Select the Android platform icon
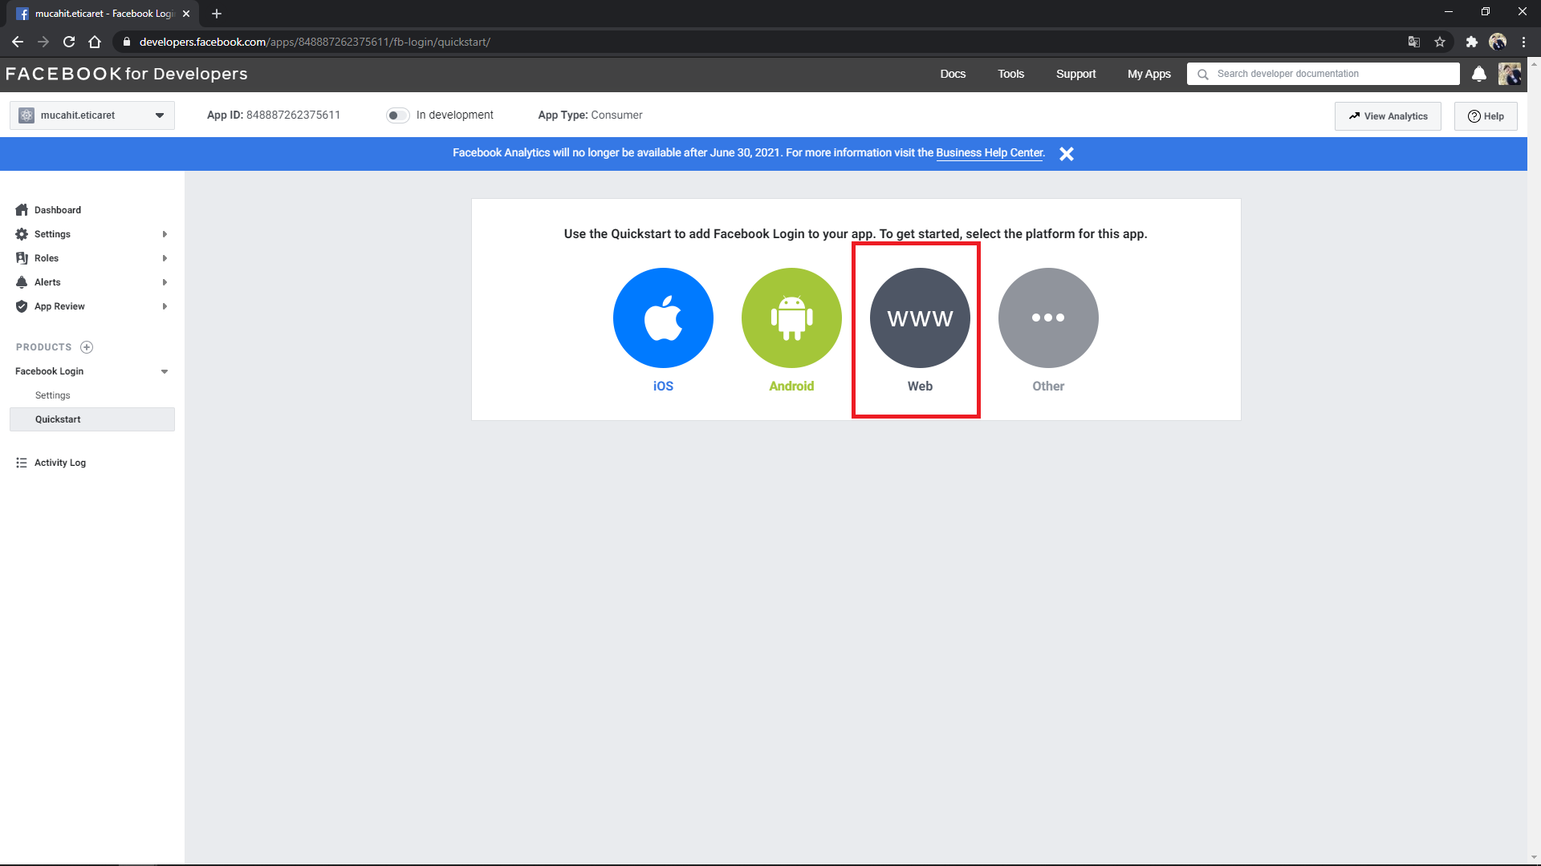Screen dimensions: 1541x866 point(791,318)
